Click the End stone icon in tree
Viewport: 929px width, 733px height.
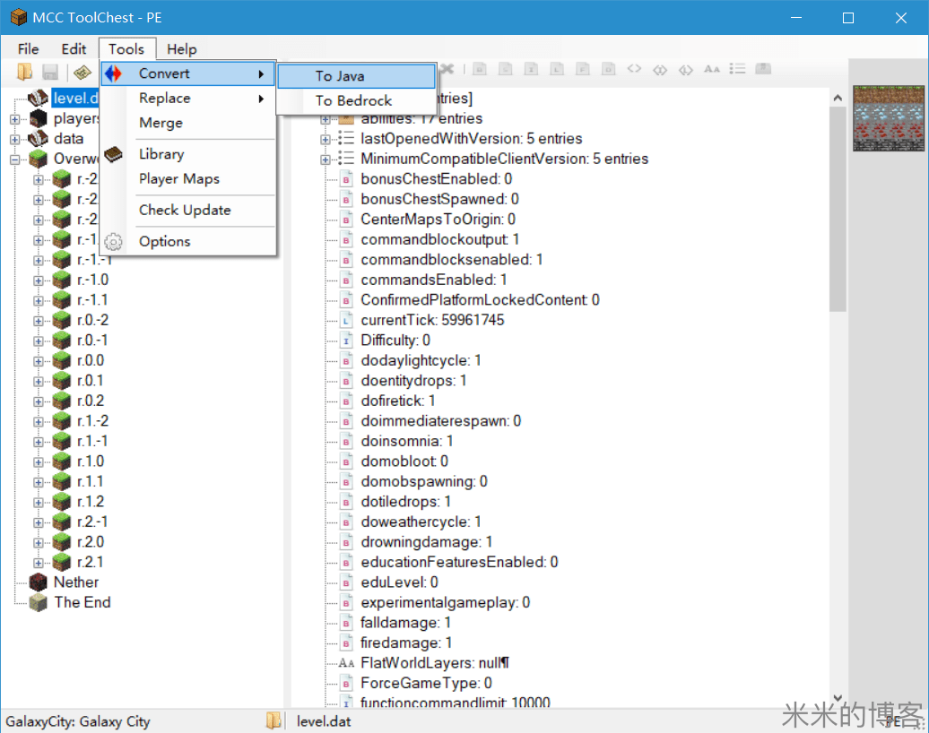point(38,602)
